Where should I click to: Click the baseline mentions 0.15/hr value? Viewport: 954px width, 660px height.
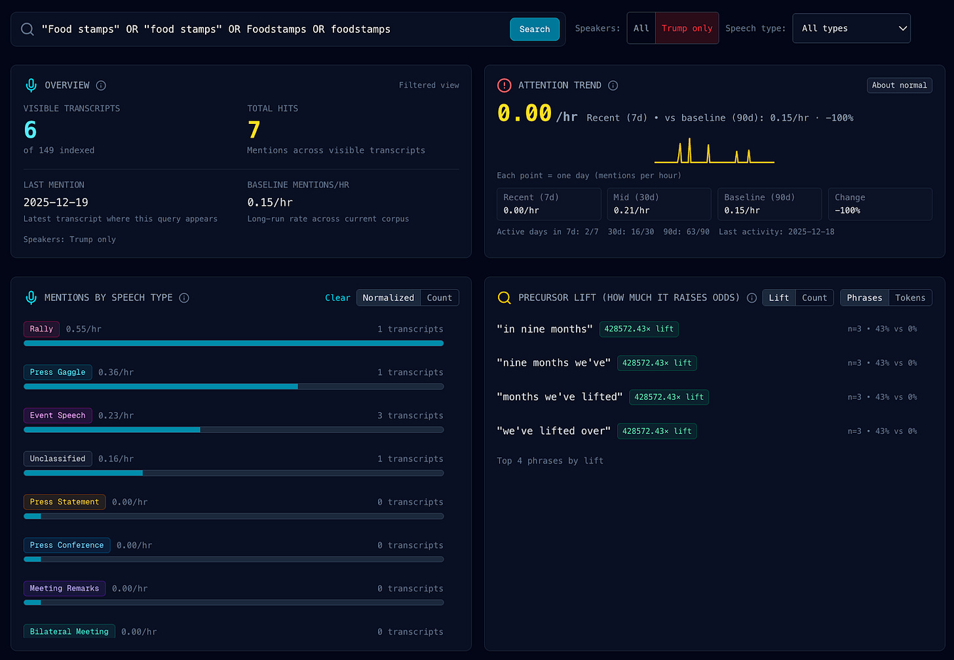(270, 203)
